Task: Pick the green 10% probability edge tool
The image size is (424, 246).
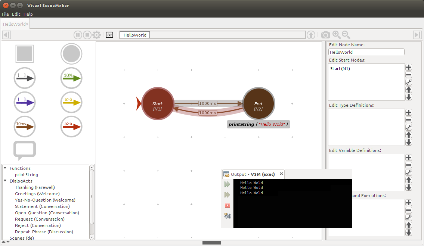Action: click(71, 78)
